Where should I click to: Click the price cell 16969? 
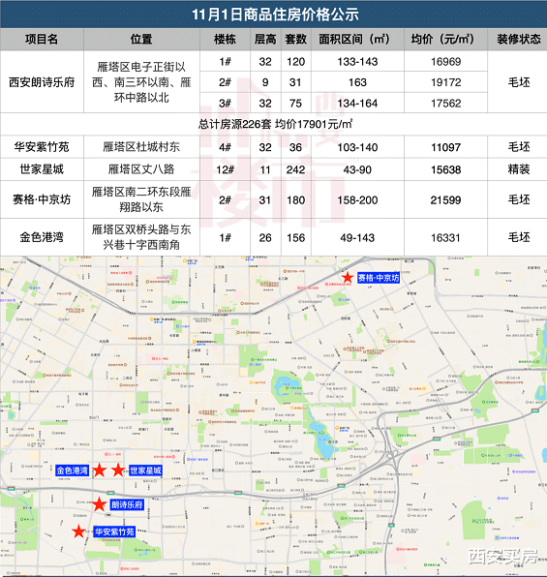pos(445,61)
